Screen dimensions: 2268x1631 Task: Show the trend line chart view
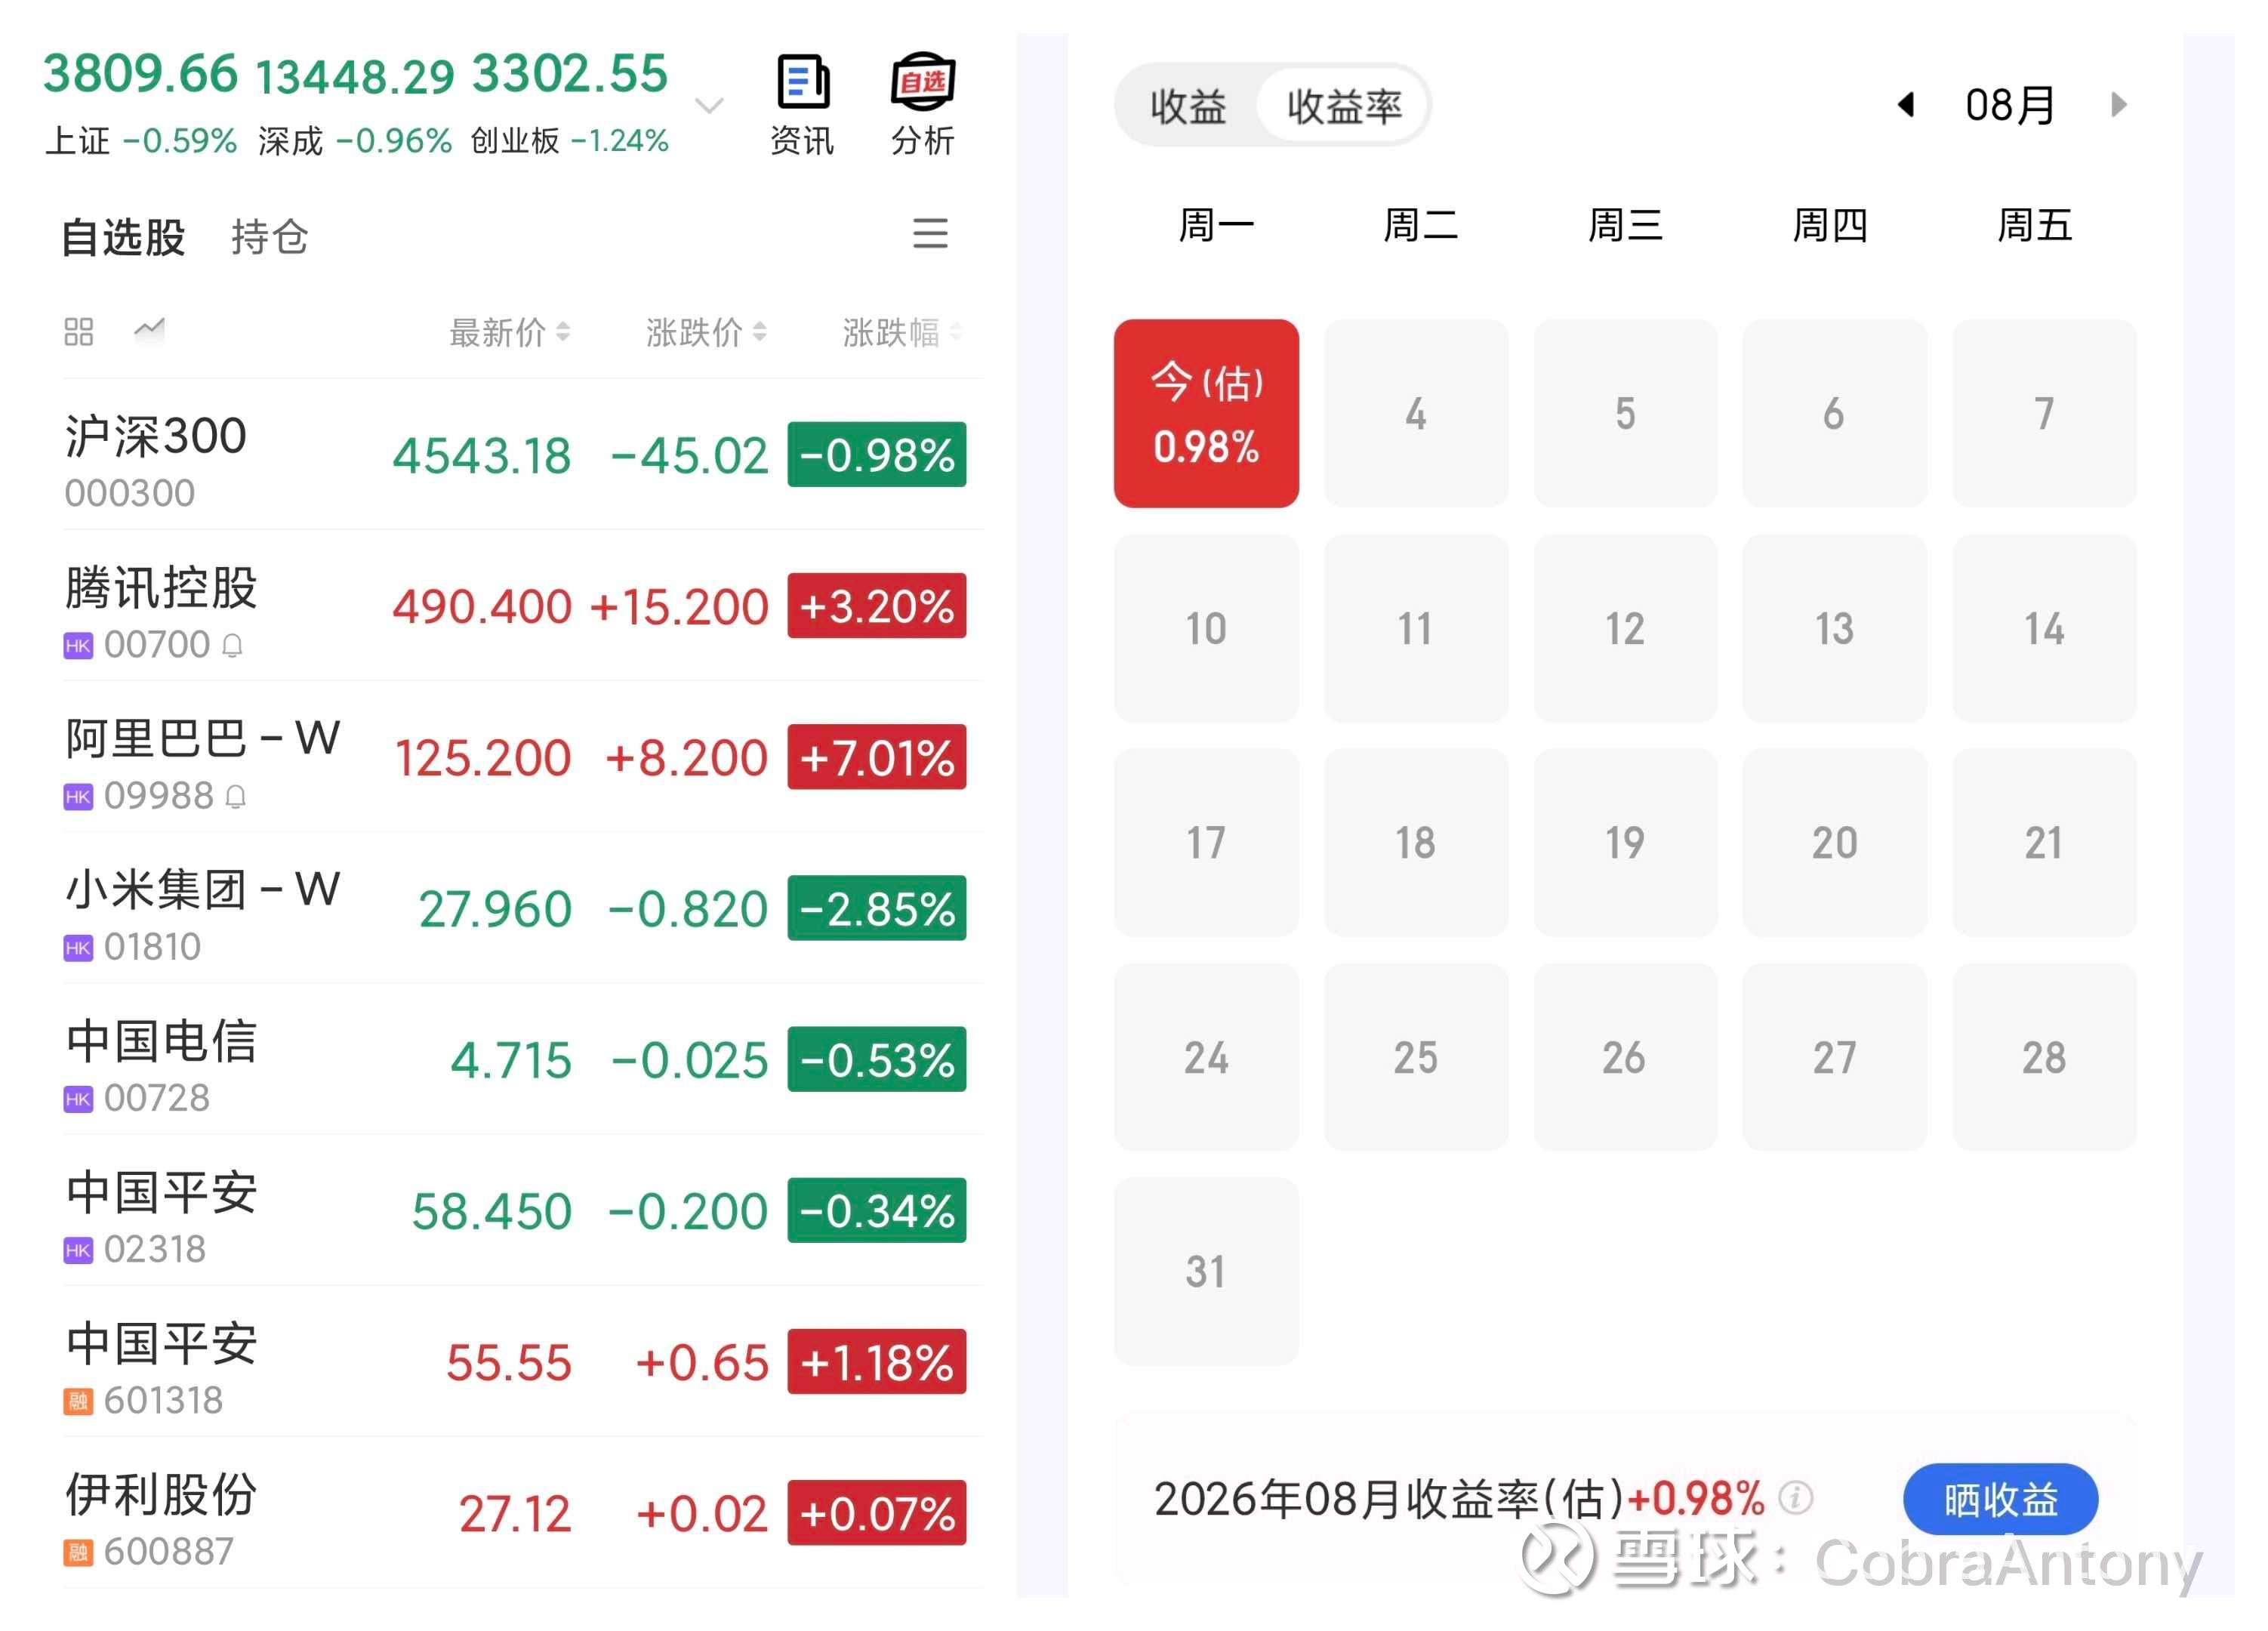click(149, 329)
